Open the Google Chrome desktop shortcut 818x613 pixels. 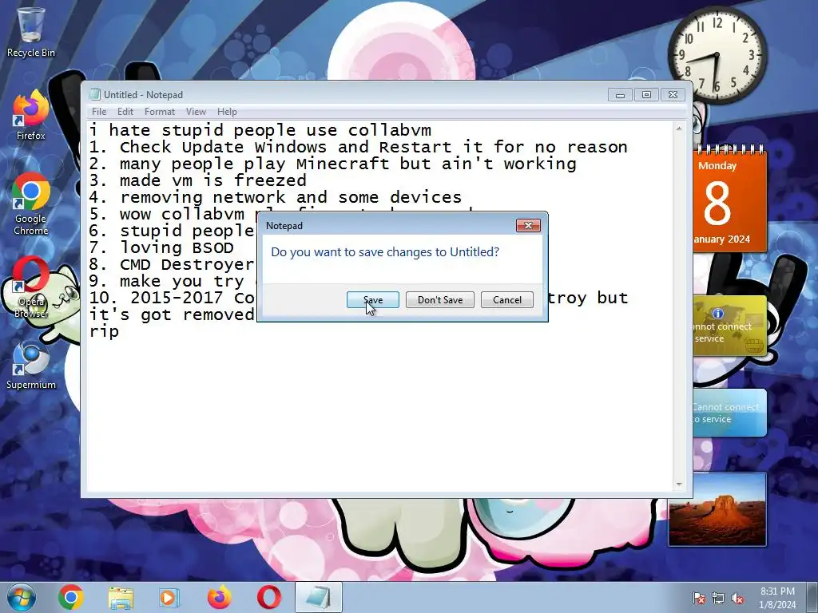coord(30,204)
